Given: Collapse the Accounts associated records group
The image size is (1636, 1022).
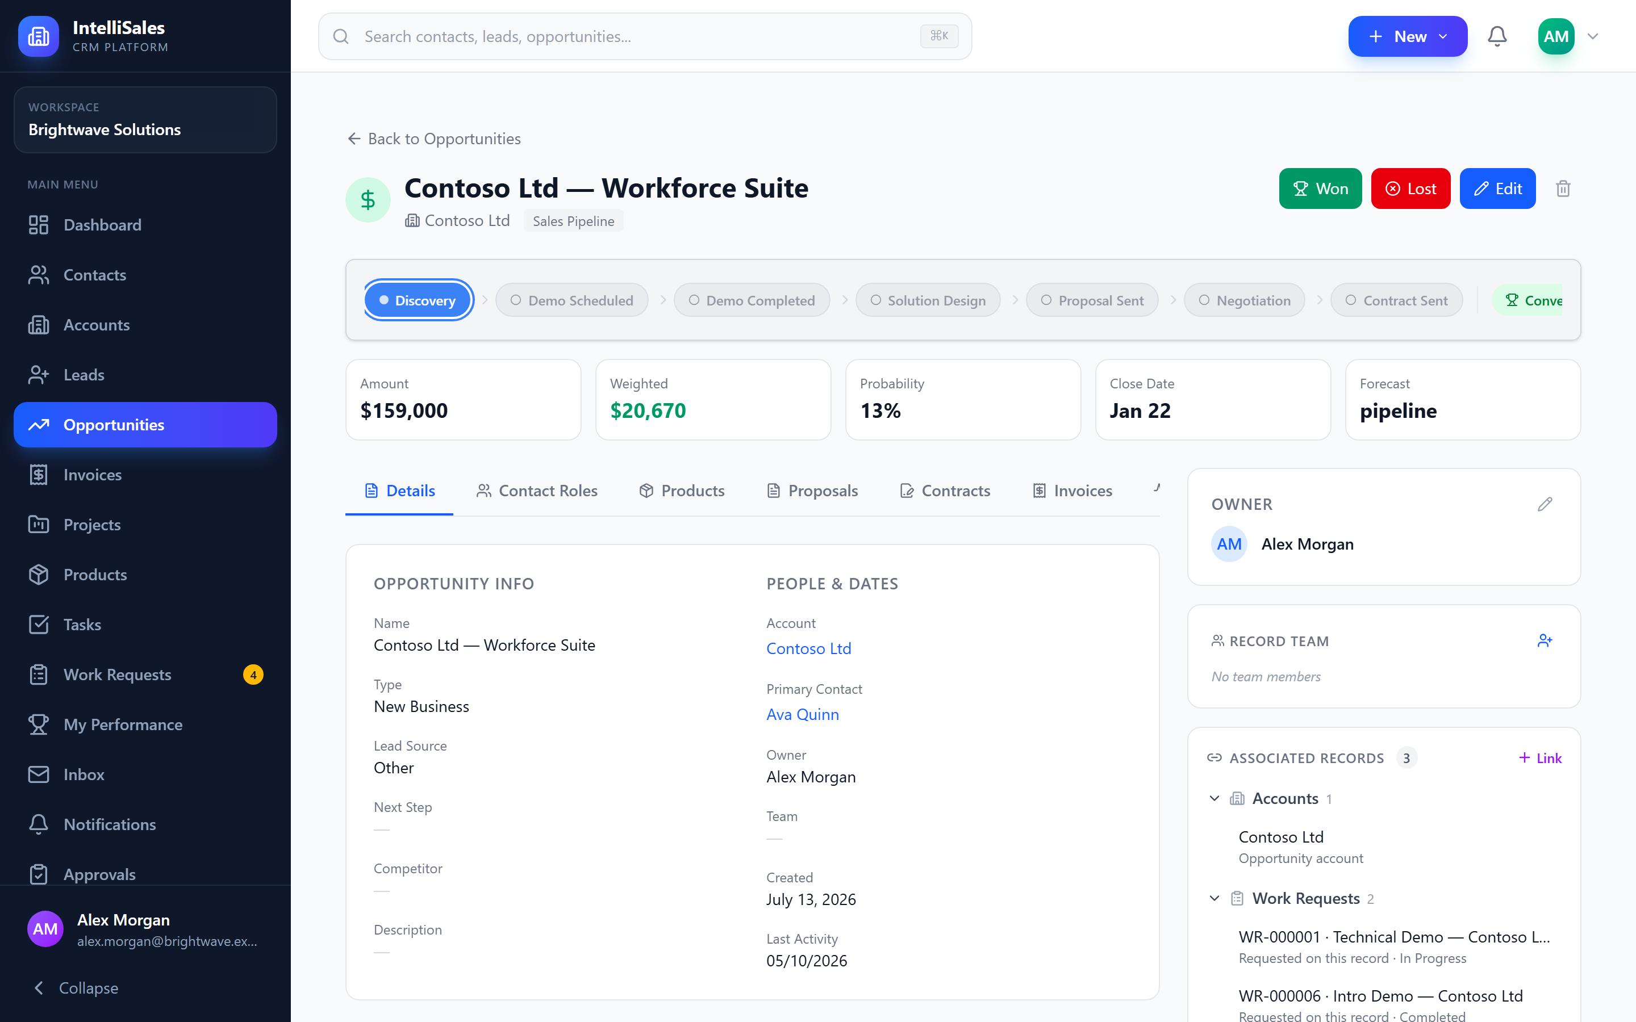Looking at the screenshot, I should point(1214,799).
